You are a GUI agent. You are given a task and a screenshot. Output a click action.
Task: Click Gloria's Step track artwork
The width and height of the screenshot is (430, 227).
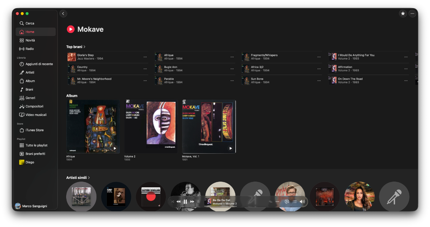pyautogui.click(x=71, y=57)
